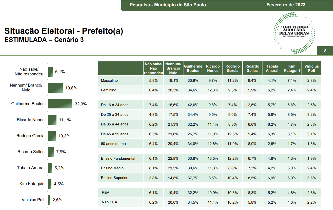Image resolution: width=333 pixels, height=210 pixels.
Task: Click the Nenhum/Branco/Nulo bar
Action: point(55,88)
